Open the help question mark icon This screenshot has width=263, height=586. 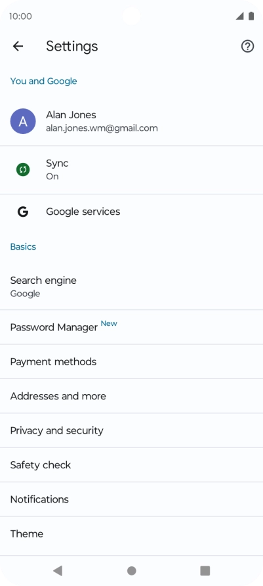[x=247, y=47]
